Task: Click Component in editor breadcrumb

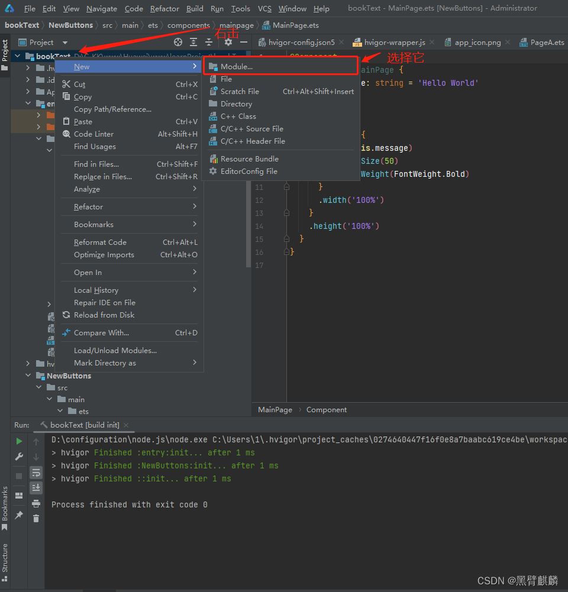Action: click(x=326, y=410)
